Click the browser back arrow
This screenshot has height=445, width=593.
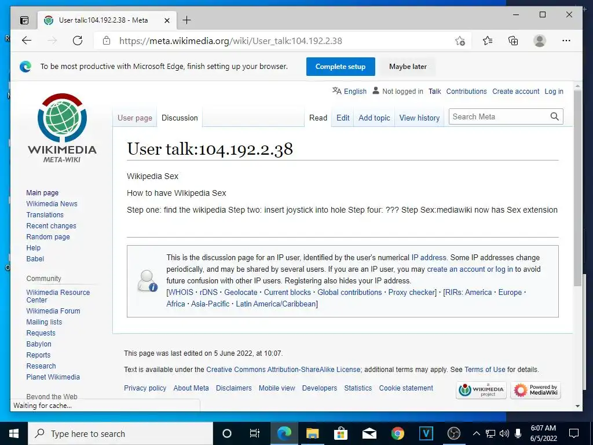pos(27,41)
